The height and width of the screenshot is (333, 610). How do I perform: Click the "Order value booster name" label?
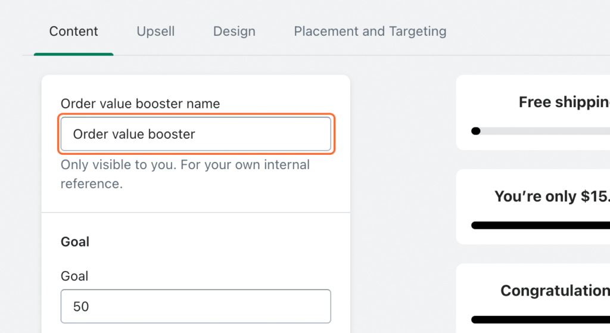point(140,104)
